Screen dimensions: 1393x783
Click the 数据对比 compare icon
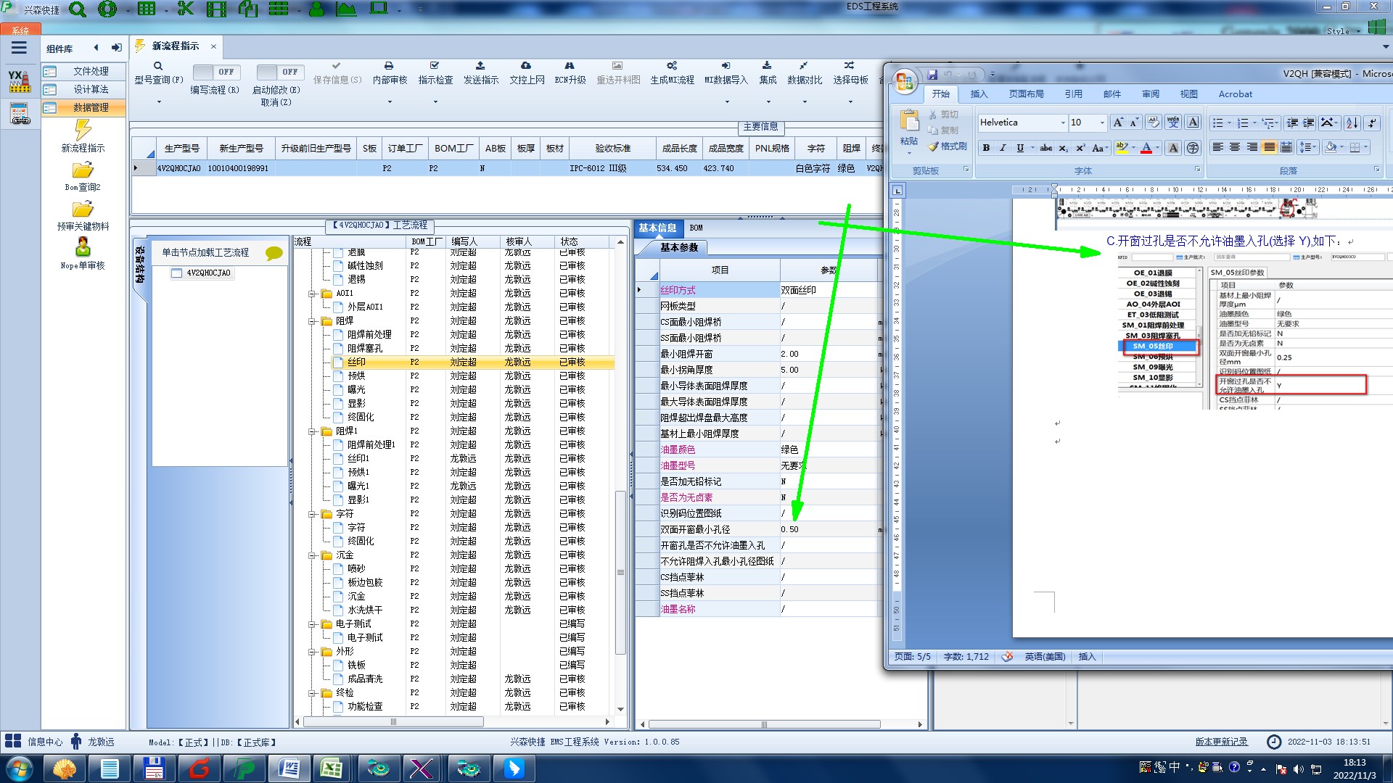[x=804, y=66]
